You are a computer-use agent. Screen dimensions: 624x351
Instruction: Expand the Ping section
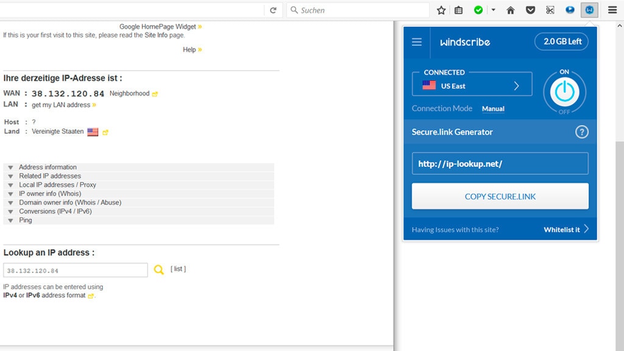(25, 220)
